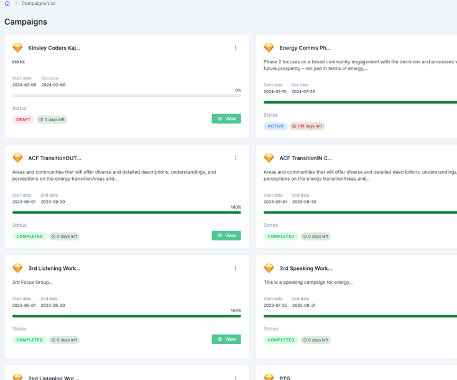Click the home icon in breadcrumb
Image resolution: width=457 pixels, height=380 pixels.
[7, 4]
